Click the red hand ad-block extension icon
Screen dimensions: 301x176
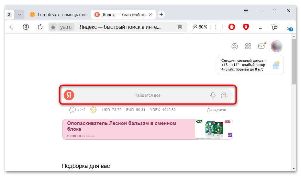tap(232, 27)
